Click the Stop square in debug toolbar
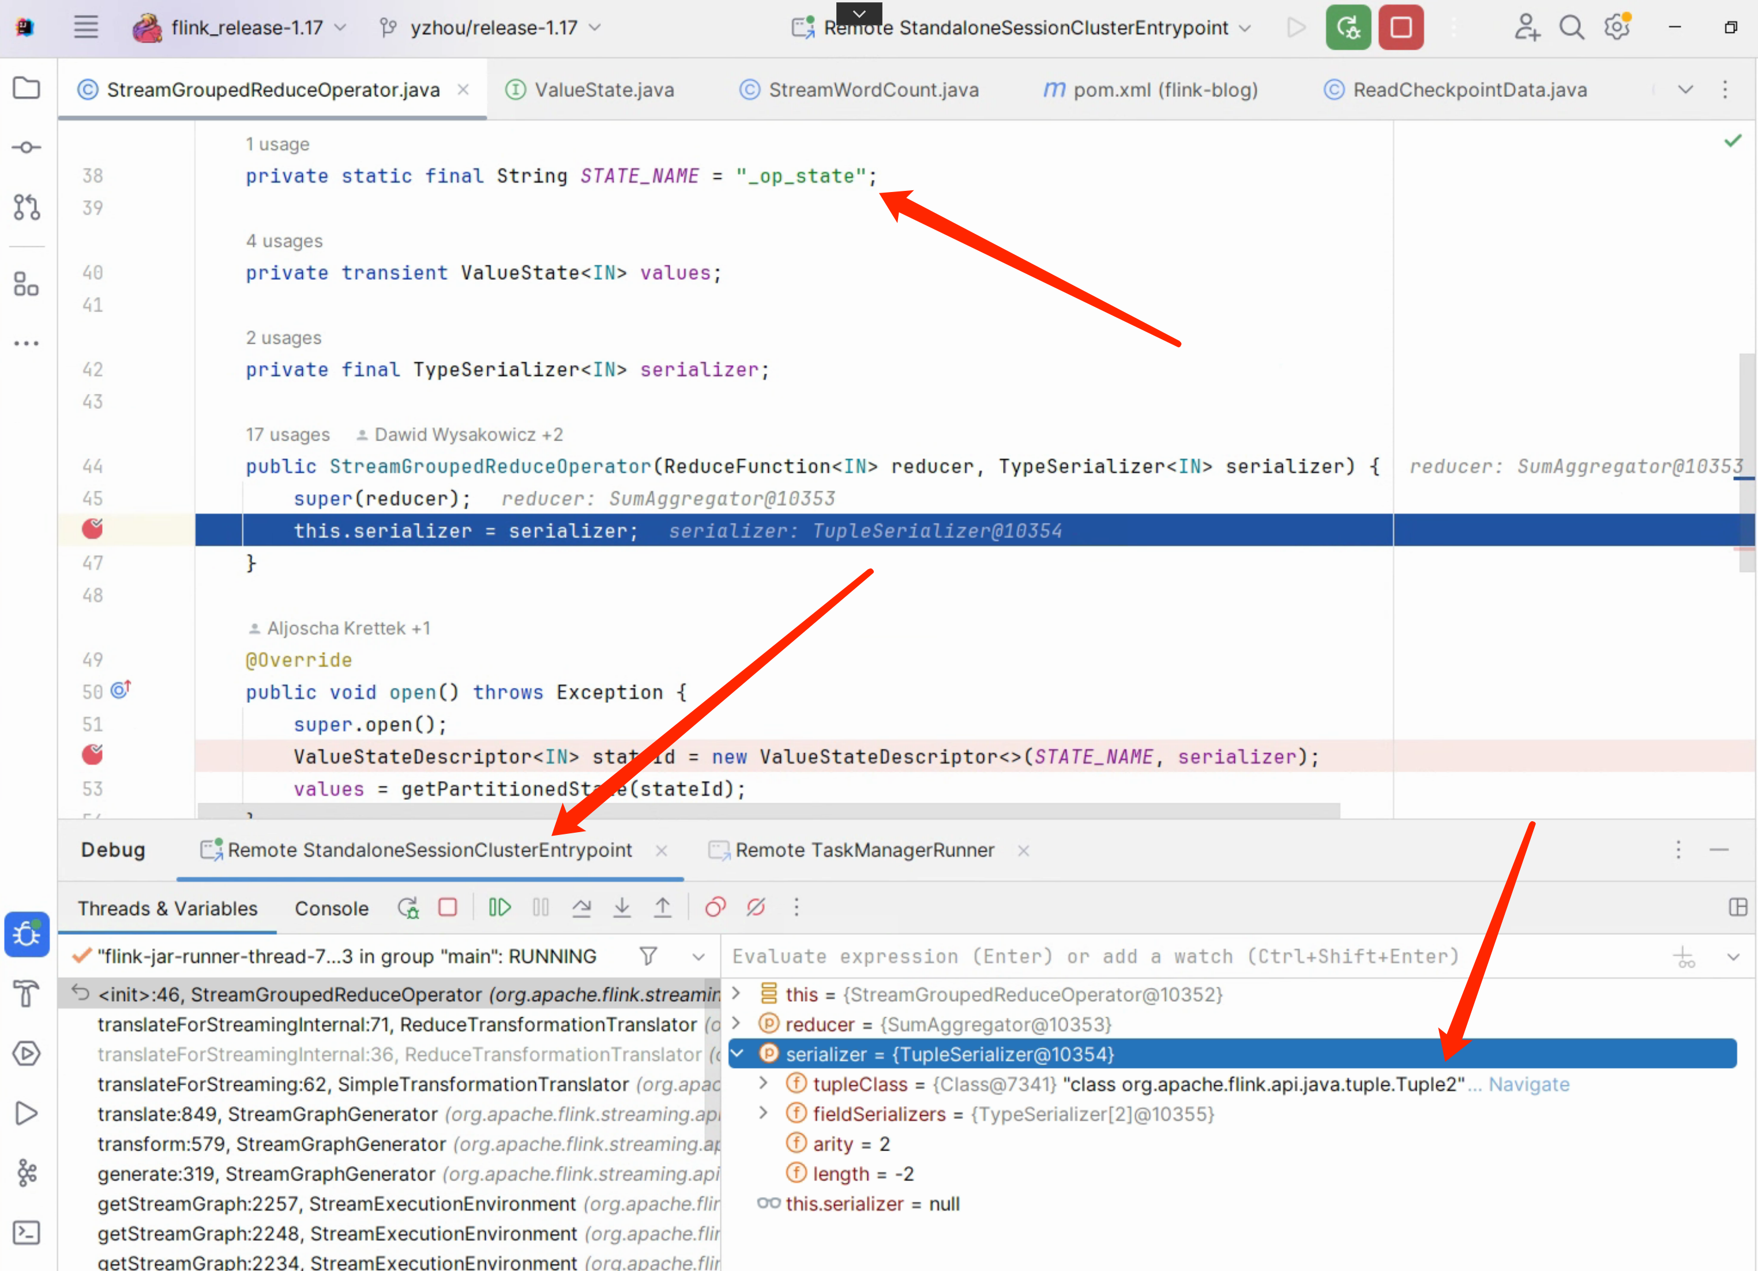The image size is (1758, 1271). tap(447, 908)
